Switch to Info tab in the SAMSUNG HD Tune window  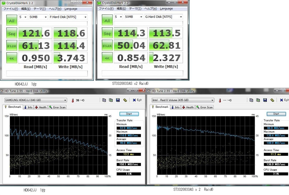coord(29,107)
